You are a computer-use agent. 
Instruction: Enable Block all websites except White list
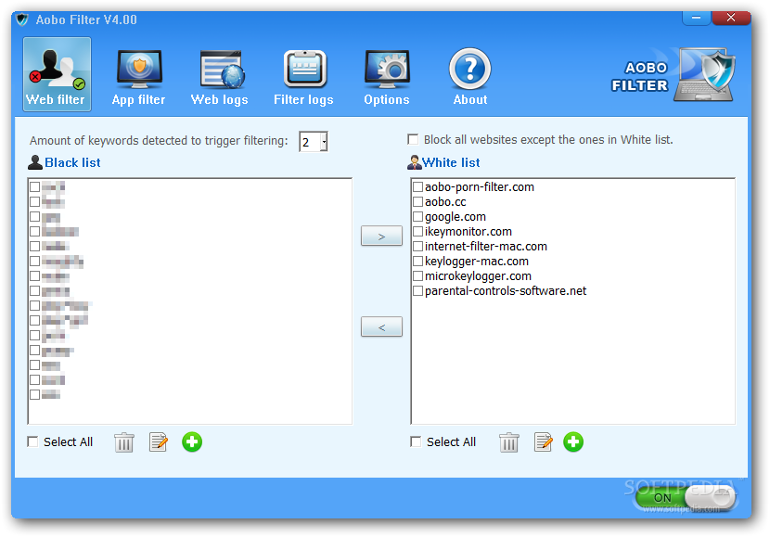tap(413, 139)
